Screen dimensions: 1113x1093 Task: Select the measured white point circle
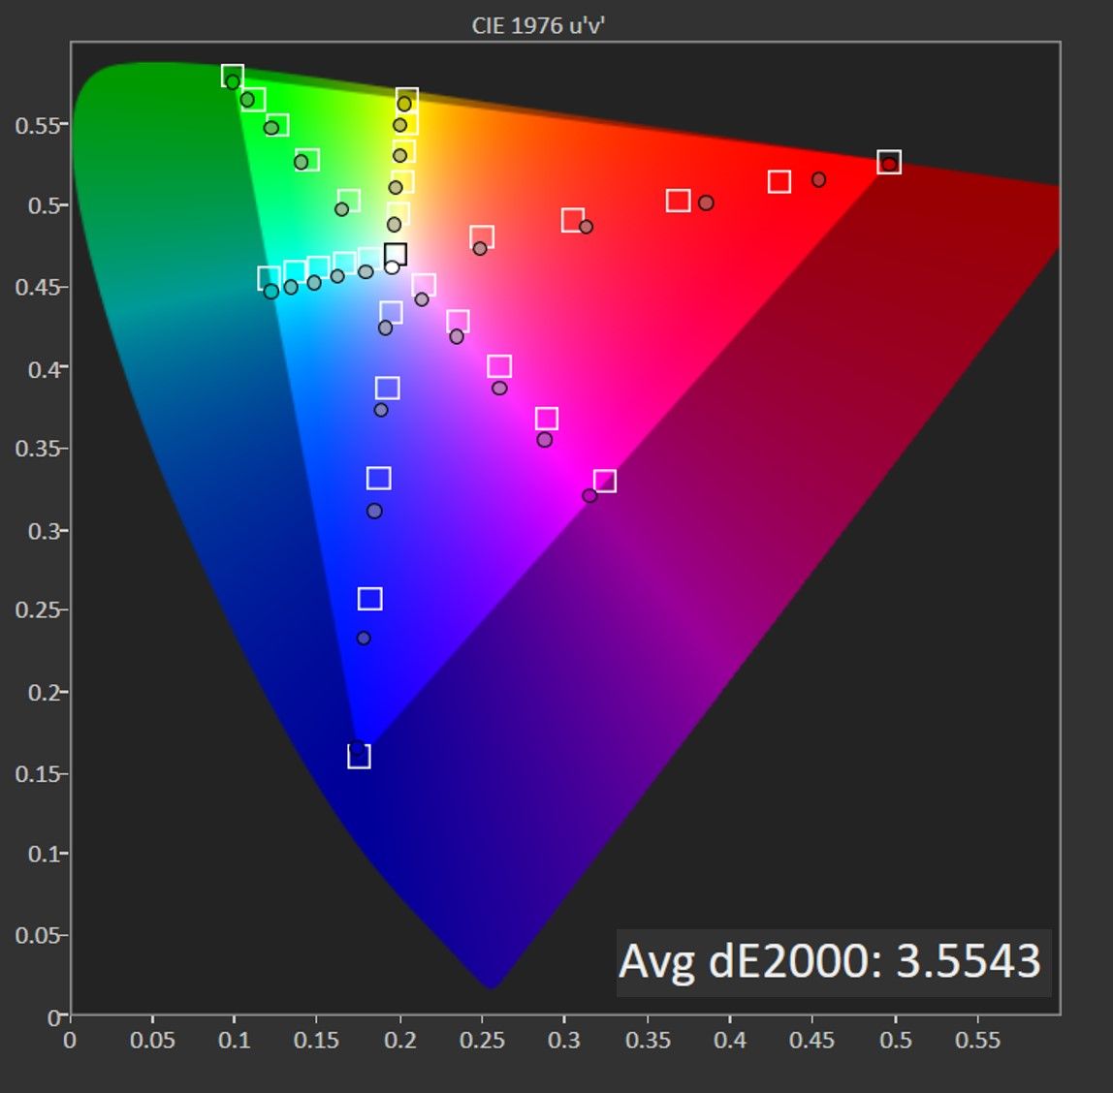point(392,267)
